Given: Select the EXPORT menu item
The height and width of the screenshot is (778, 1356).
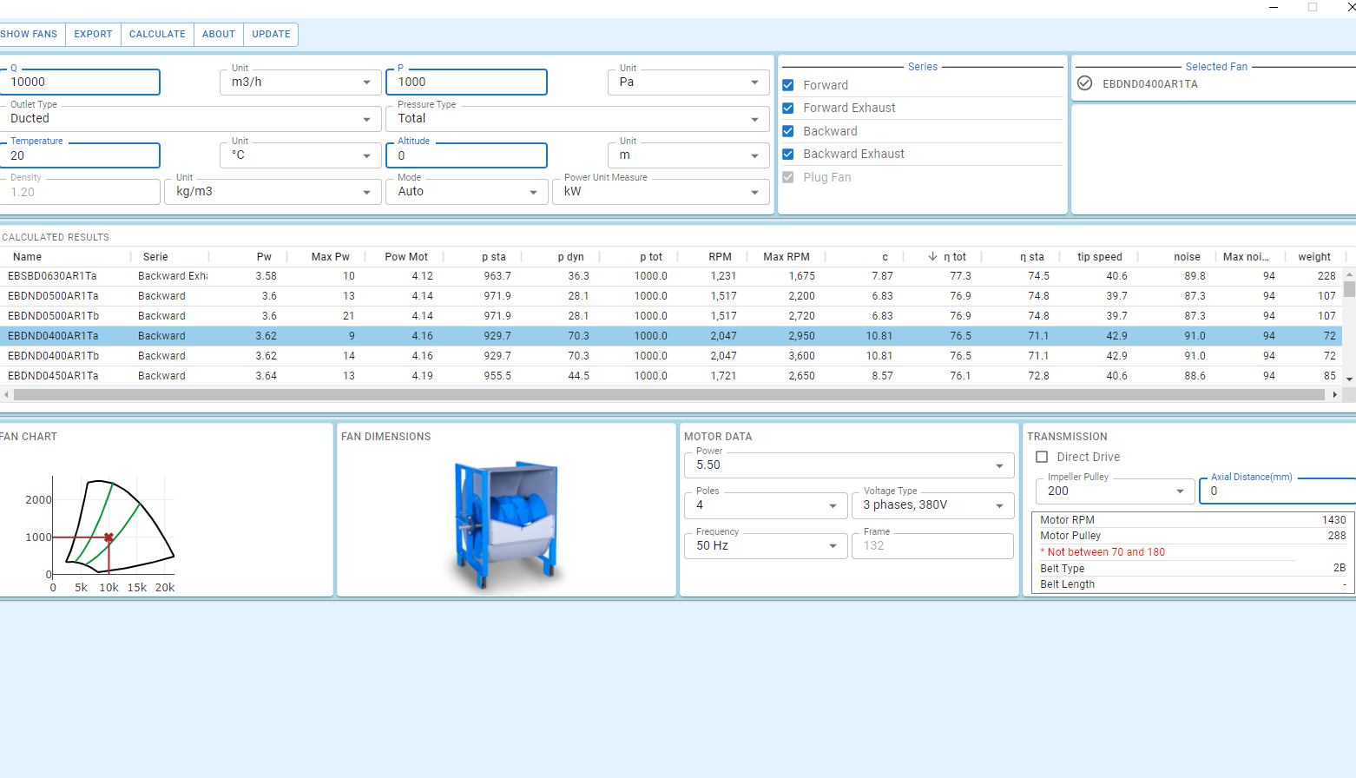Looking at the screenshot, I should tap(93, 35).
